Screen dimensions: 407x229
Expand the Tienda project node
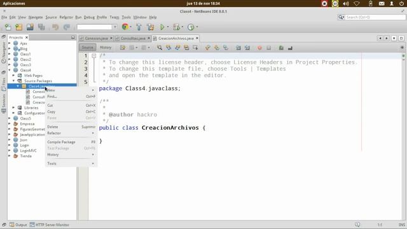[x=10, y=156]
